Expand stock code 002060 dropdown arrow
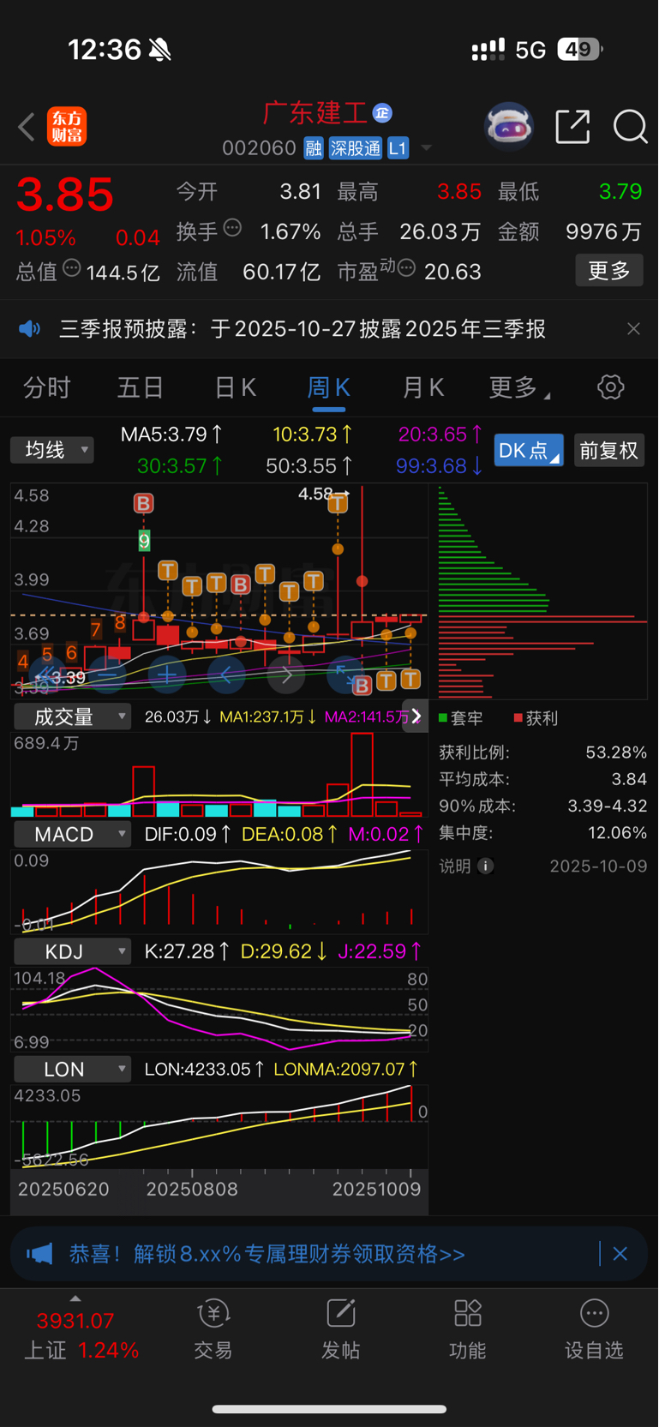 426,149
